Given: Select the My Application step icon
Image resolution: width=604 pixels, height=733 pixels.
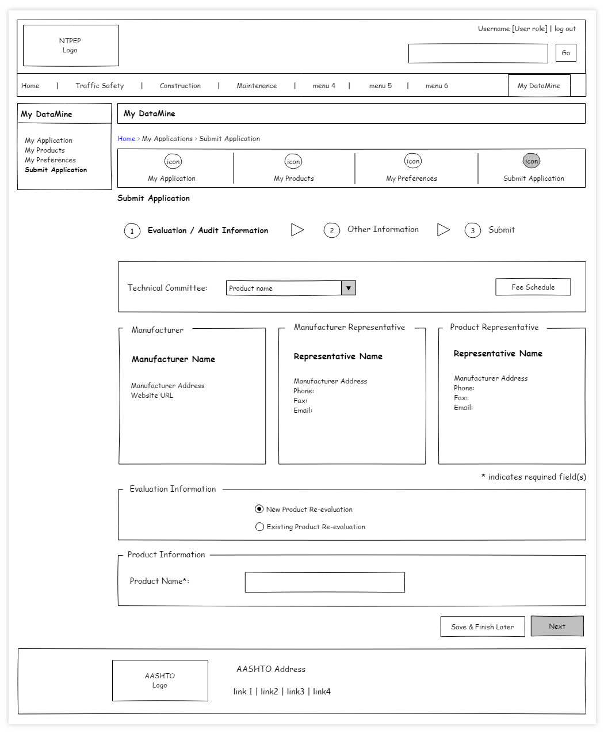Looking at the screenshot, I should [x=173, y=161].
